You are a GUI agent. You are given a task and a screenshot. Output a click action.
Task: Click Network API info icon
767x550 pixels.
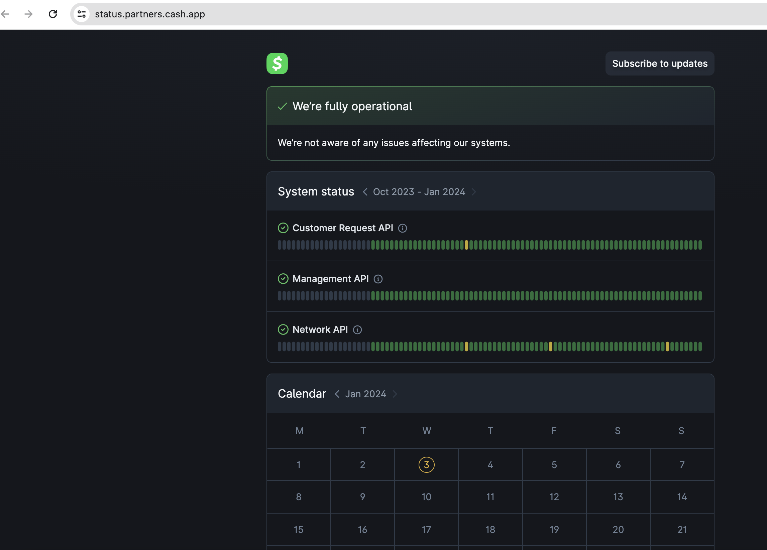357,329
